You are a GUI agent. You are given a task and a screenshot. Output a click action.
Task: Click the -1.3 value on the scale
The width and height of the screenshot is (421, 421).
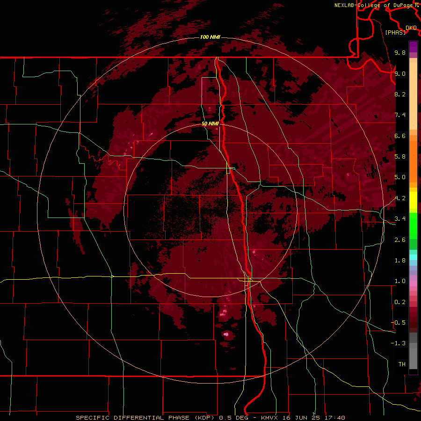[x=398, y=343]
